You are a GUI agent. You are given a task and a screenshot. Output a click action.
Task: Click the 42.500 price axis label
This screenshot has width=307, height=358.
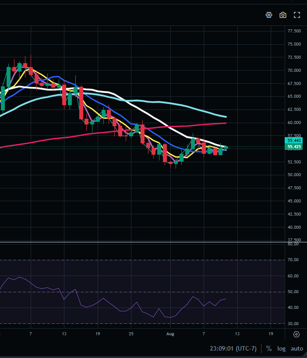click(294, 214)
